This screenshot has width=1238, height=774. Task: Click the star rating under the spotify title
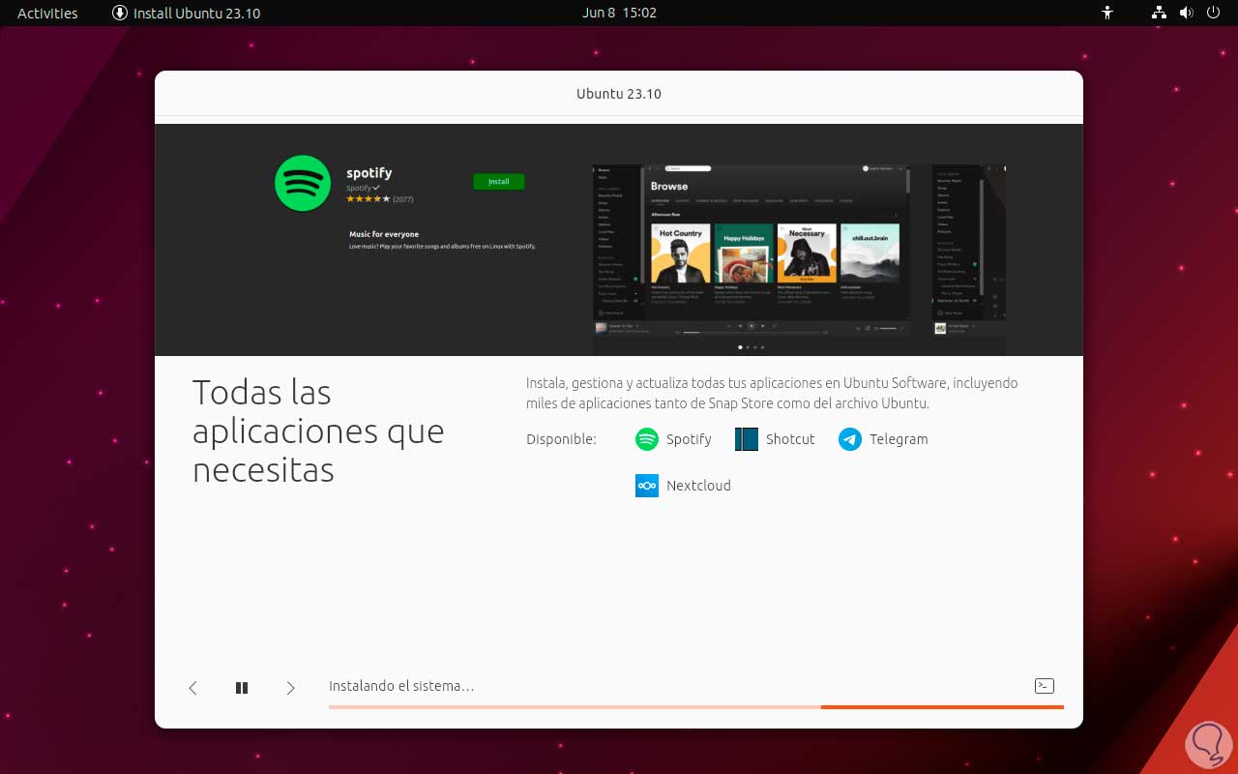click(368, 198)
